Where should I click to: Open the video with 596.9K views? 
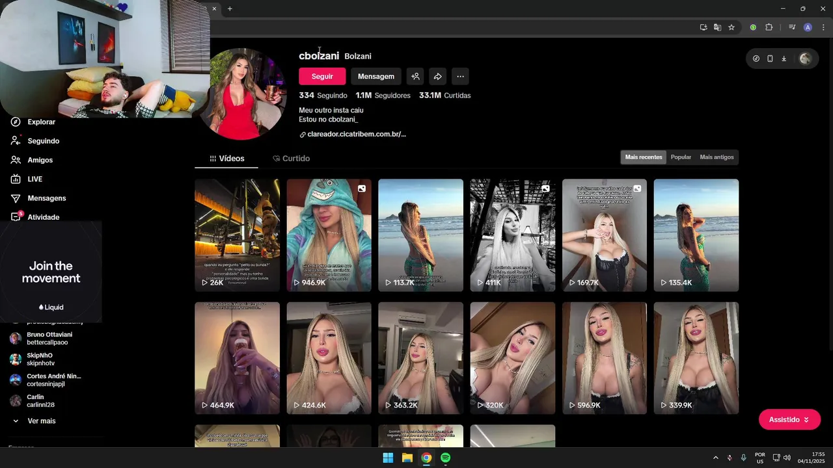pyautogui.click(x=605, y=358)
